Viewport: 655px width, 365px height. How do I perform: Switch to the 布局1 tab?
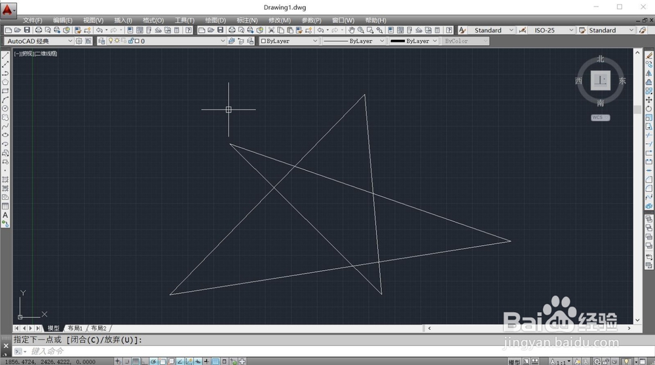coord(75,328)
